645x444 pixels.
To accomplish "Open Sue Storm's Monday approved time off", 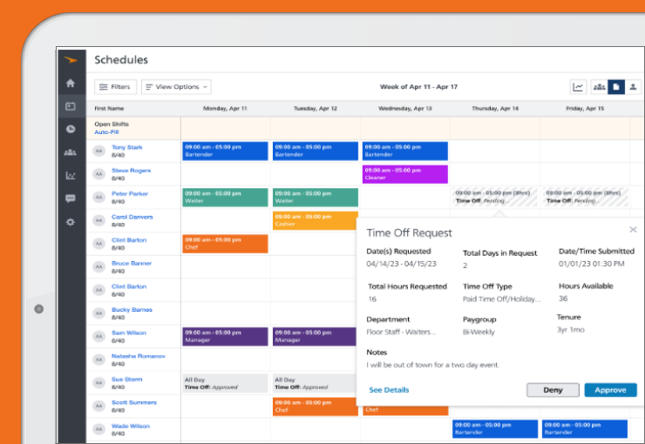I will 225,383.
